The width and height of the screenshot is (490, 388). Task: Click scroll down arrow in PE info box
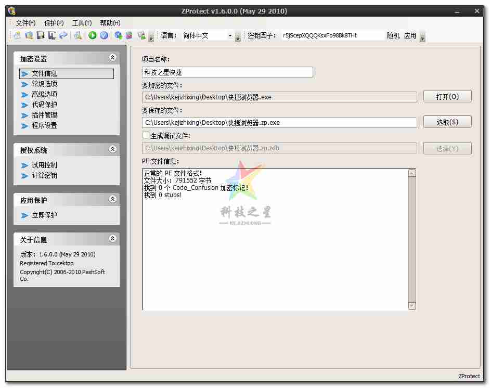[412, 306]
